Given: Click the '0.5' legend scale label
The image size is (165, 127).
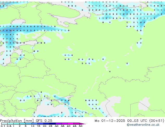Looking at the screenshot, I should (9, 126).
